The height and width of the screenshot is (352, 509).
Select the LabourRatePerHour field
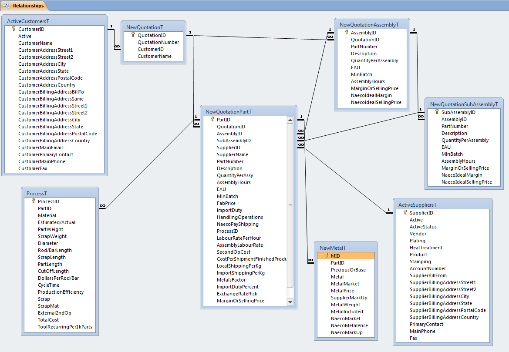(x=245, y=238)
